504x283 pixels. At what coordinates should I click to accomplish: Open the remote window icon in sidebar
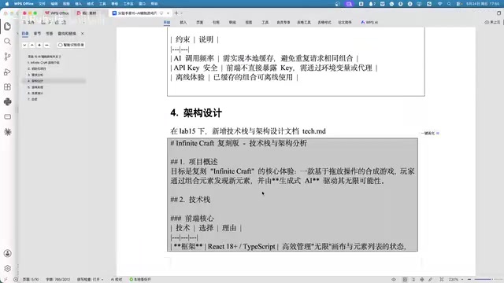(7, 117)
